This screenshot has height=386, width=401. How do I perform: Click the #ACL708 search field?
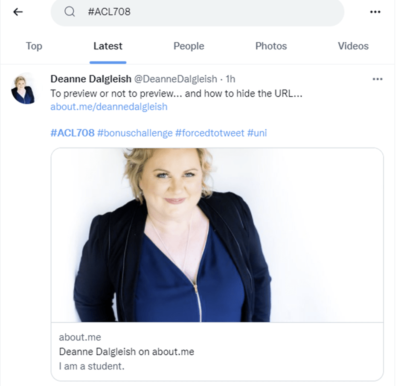pos(205,12)
